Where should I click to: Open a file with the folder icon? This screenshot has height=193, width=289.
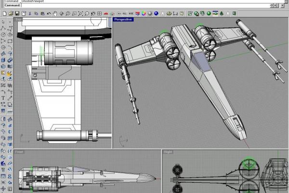(x=10, y=13)
